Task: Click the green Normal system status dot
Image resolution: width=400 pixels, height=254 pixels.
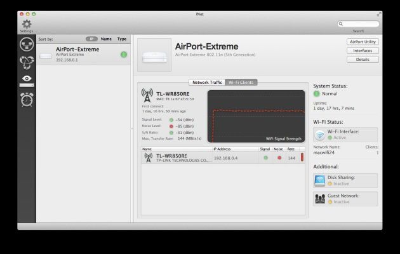Action: coord(316,94)
